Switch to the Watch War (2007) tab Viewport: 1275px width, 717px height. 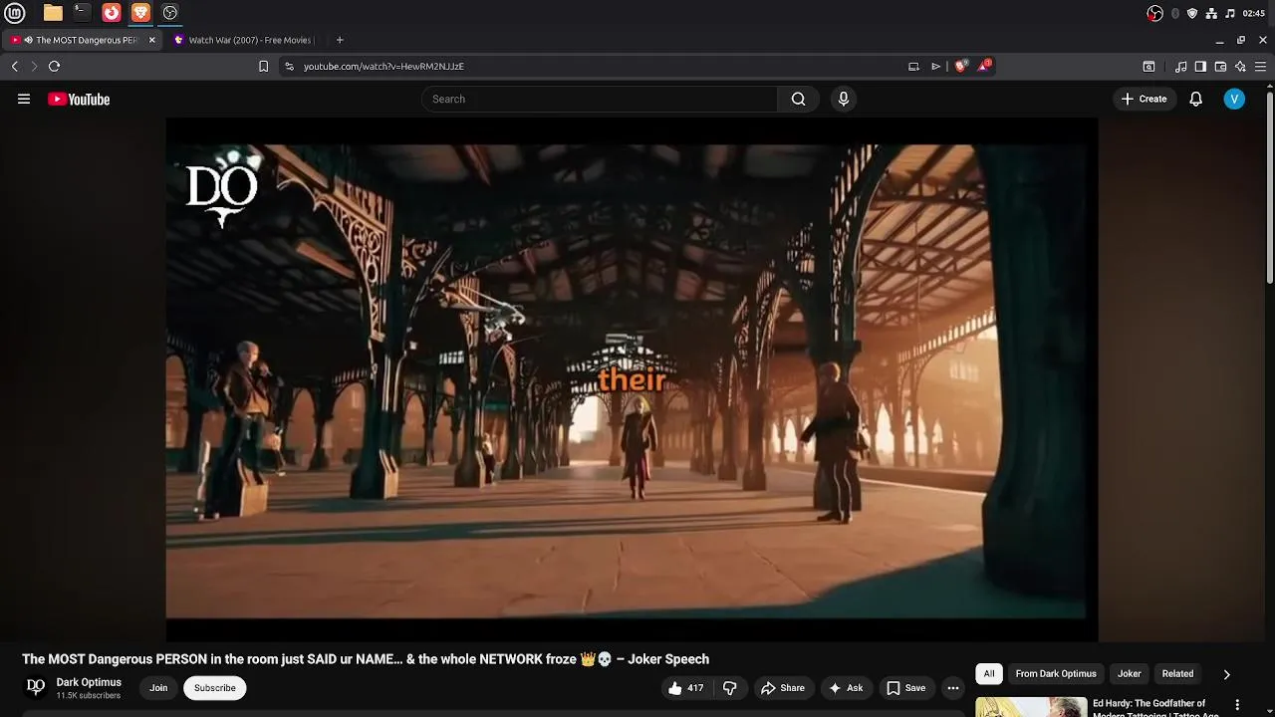pos(244,40)
